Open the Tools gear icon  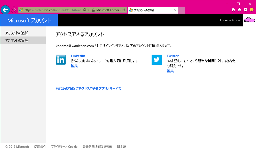246,10
